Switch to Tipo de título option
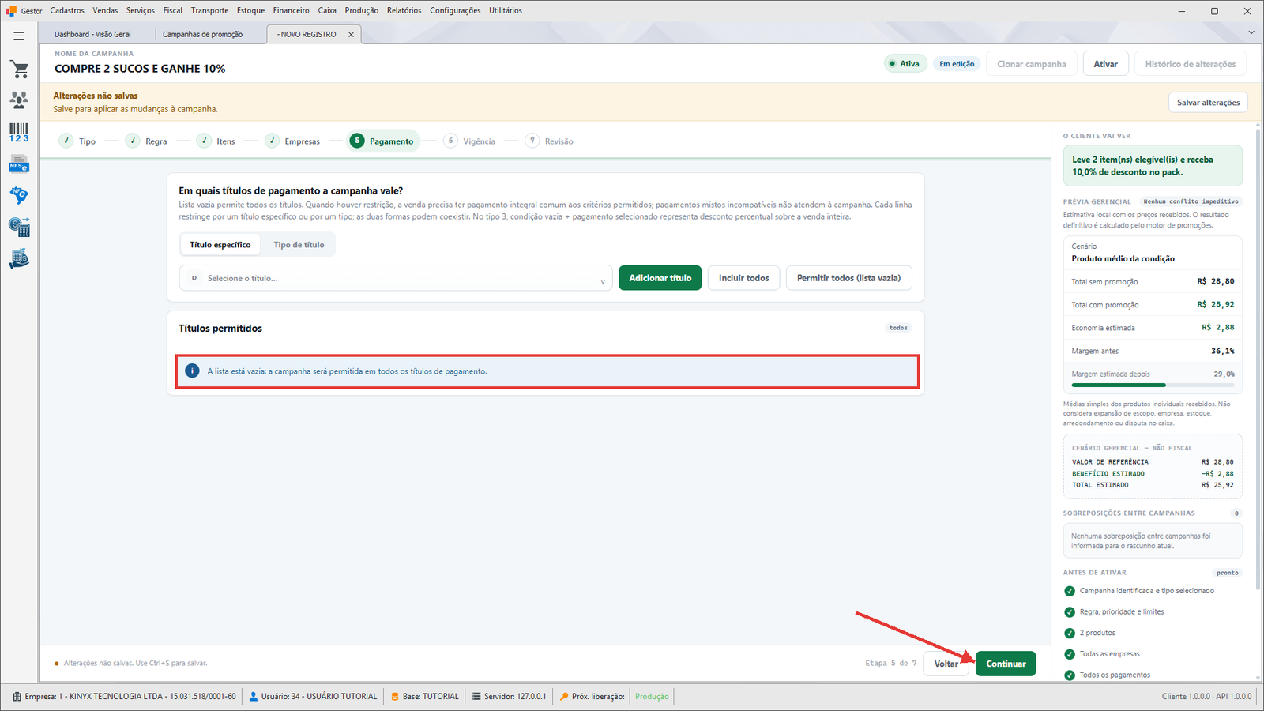The width and height of the screenshot is (1264, 711). coord(299,245)
